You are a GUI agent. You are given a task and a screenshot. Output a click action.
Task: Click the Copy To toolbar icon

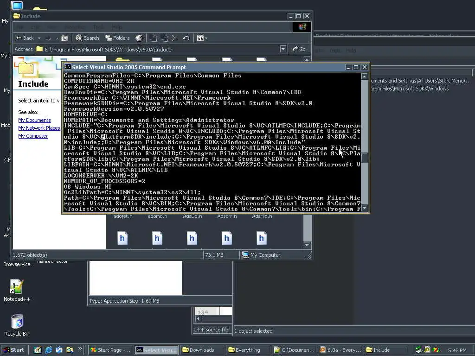(165, 38)
